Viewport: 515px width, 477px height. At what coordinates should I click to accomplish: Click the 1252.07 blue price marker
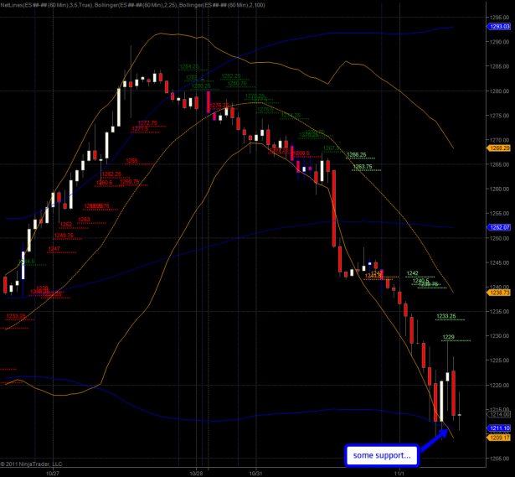[x=499, y=227]
